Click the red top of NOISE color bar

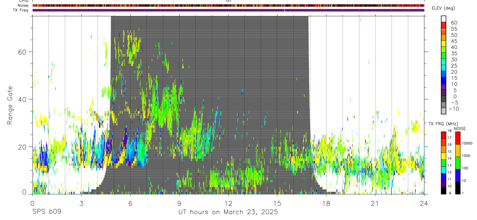tap(458, 138)
